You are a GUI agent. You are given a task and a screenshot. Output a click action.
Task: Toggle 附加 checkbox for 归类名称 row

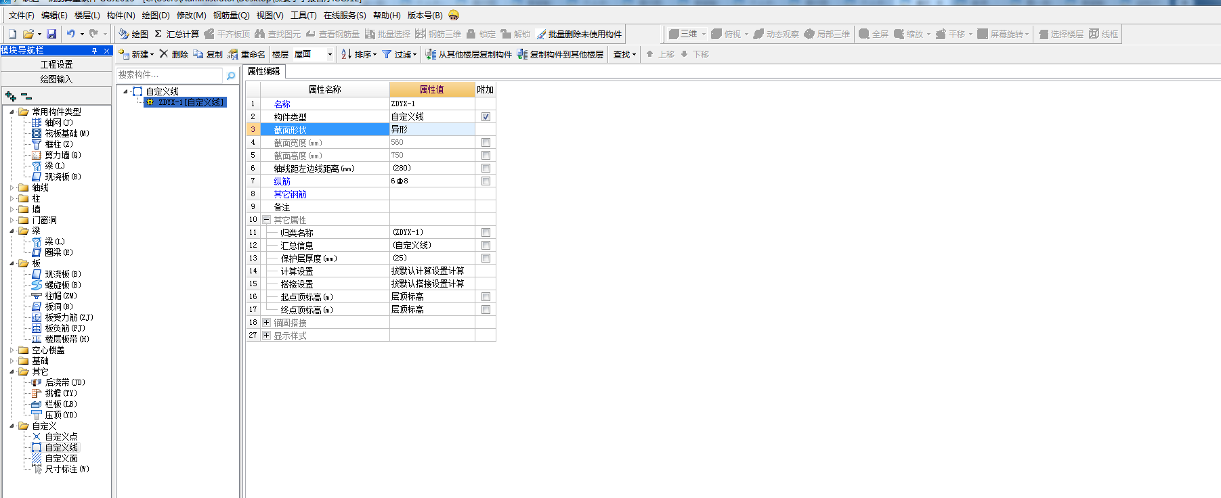486,232
